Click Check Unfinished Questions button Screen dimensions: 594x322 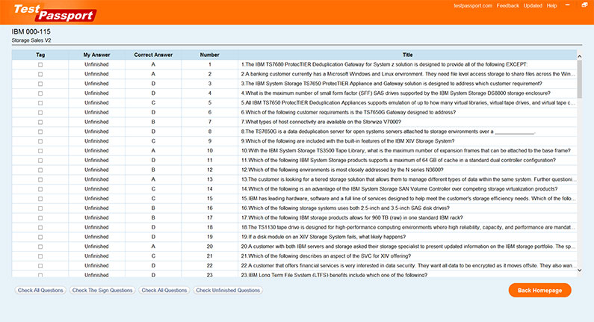tap(229, 290)
